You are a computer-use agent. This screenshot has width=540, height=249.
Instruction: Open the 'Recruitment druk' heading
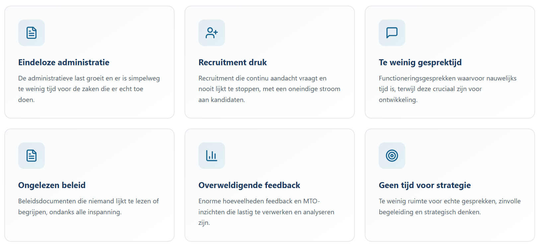click(x=233, y=63)
